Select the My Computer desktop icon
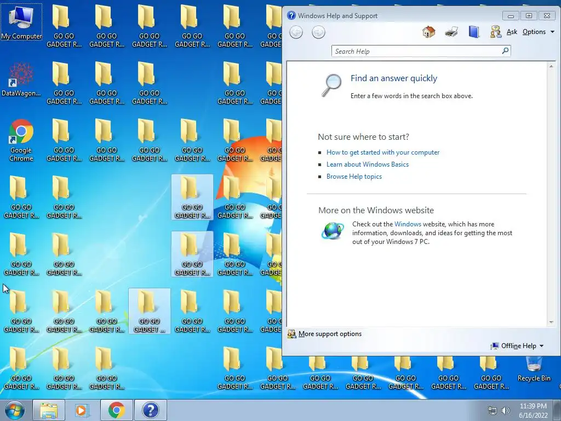This screenshot has width=561, height=421. pyautogui.click(x=21, y=22)
